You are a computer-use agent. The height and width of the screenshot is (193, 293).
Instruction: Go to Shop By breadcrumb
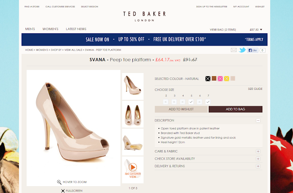pyautogui.click(x=56, y=50)
